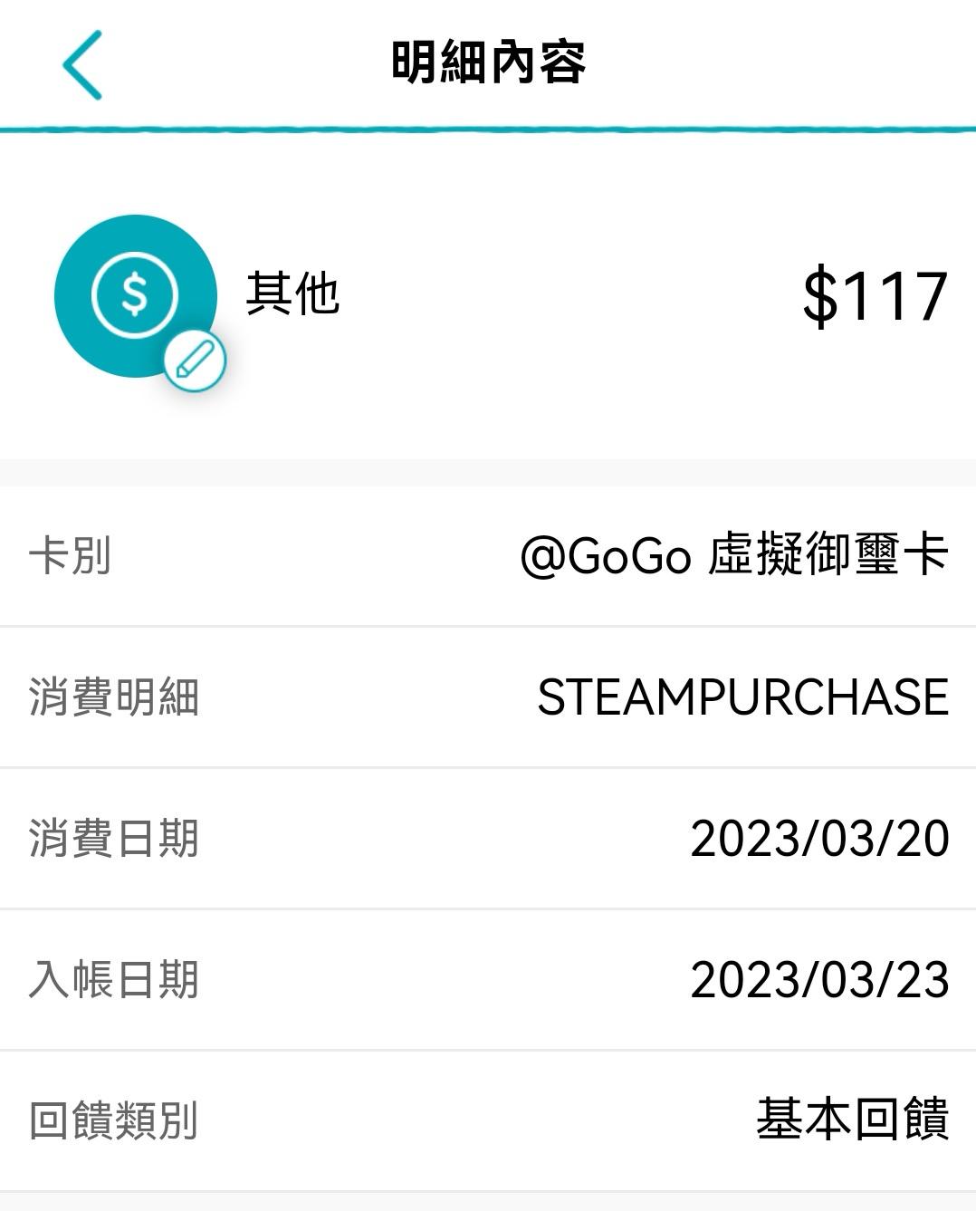The height and width of the screenshot is (1211, 976).
Task: Tap the 卡別 row label
Action: click(x=71, y=556)
